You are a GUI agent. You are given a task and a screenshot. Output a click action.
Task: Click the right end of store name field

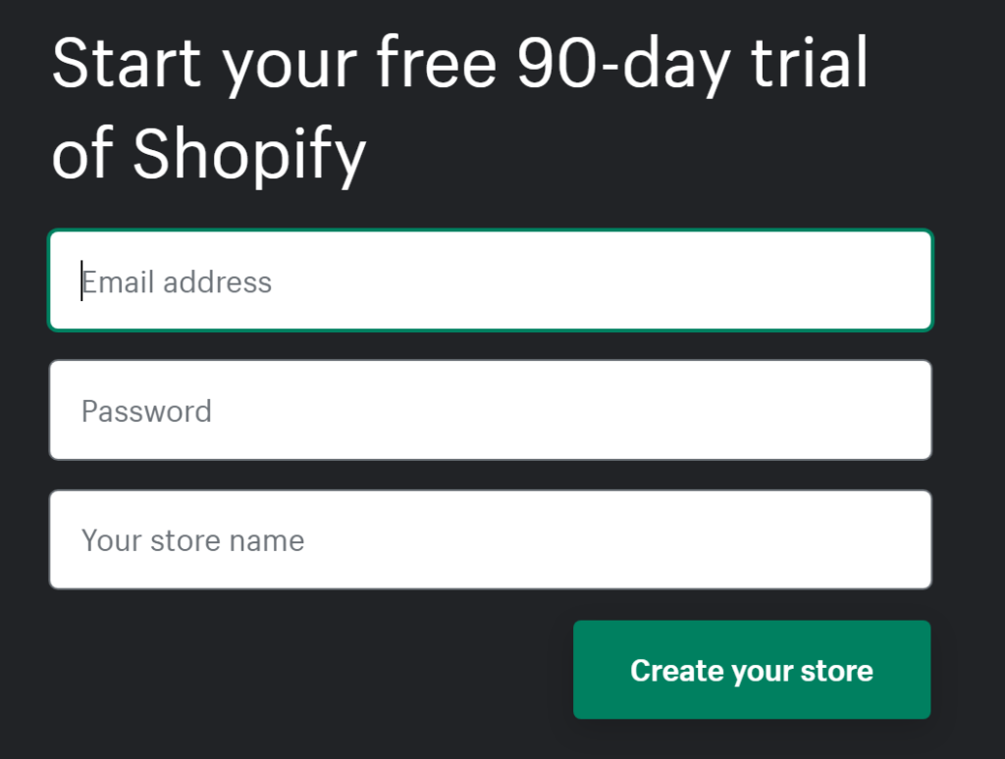click(x=897, y=539)
